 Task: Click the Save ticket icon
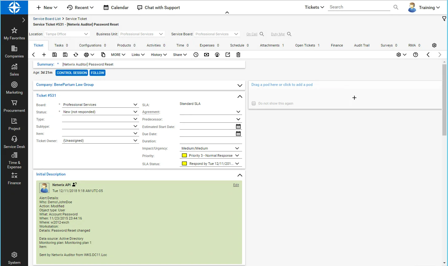55,55
